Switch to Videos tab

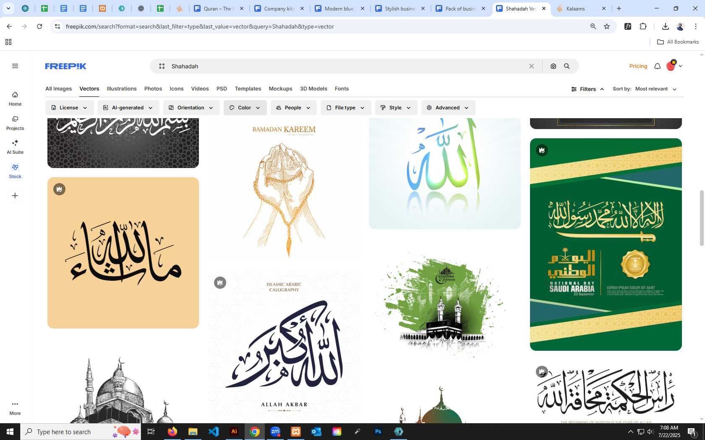(x=200, y=89)
